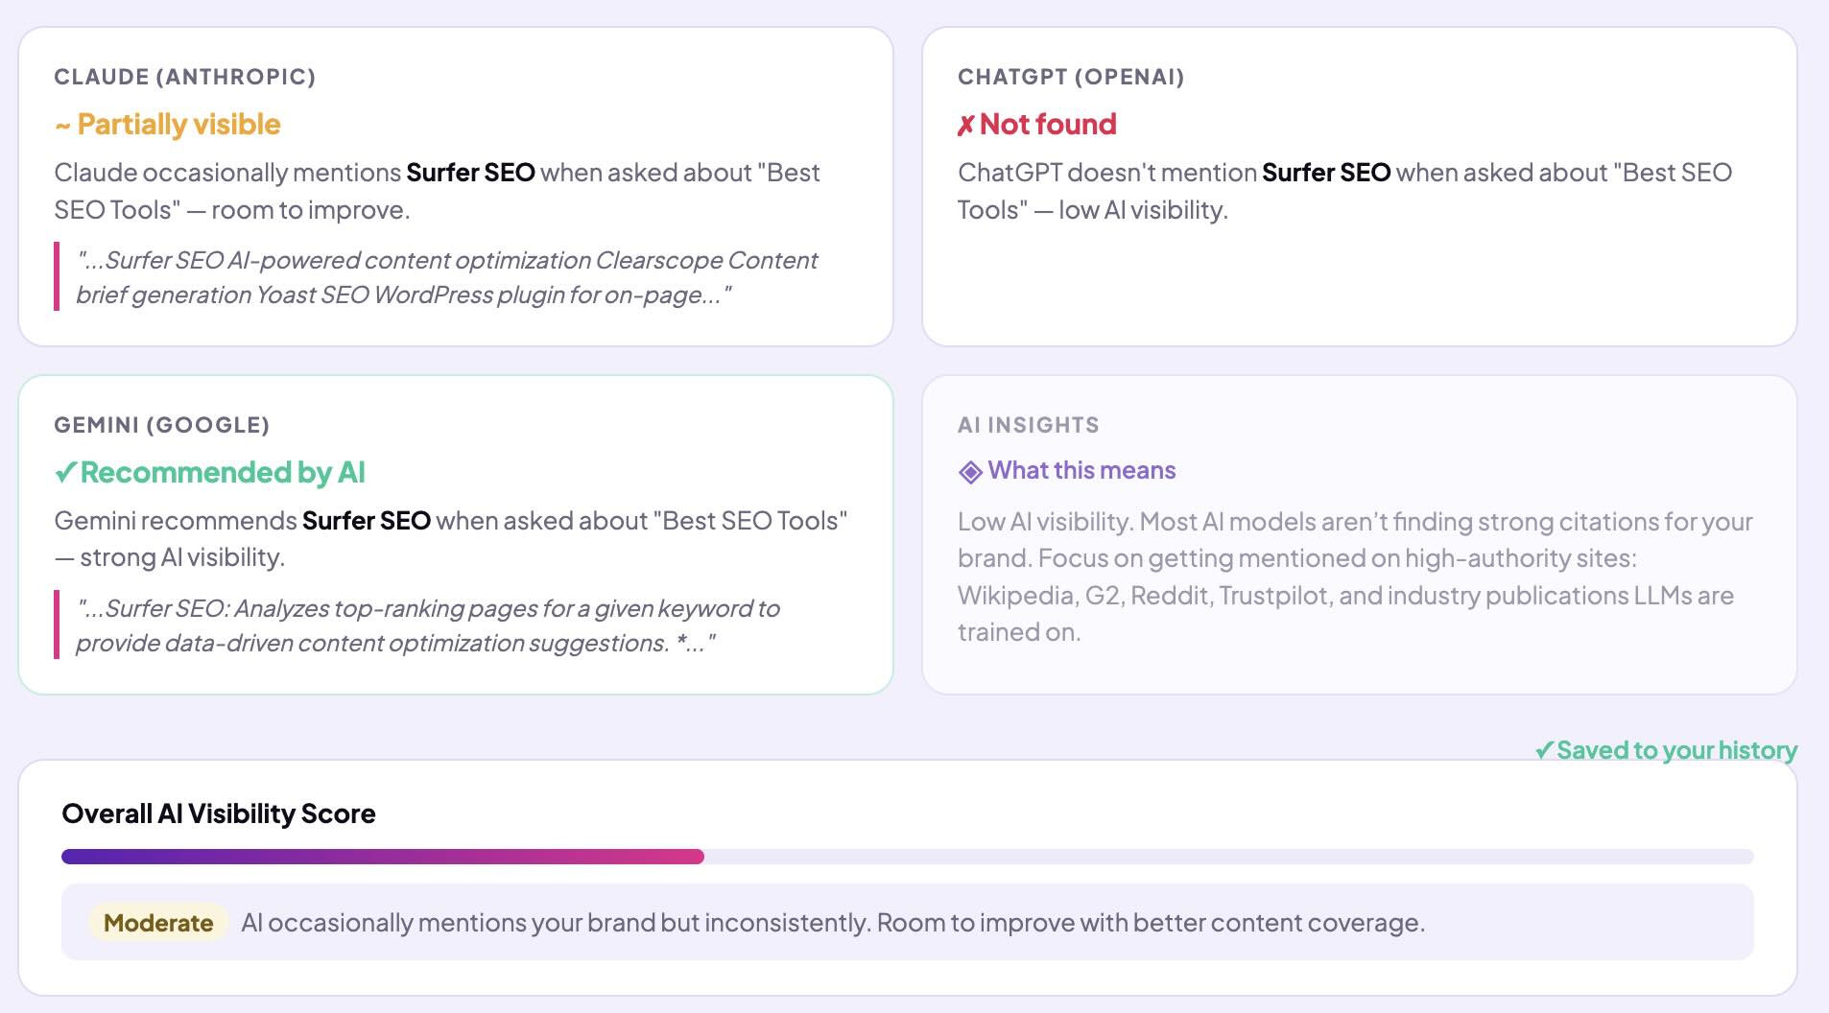Click the insight text mentioning Wikipedia, G2, Reddit
Viewport: 1829px width, 1013px height.
1355,577
